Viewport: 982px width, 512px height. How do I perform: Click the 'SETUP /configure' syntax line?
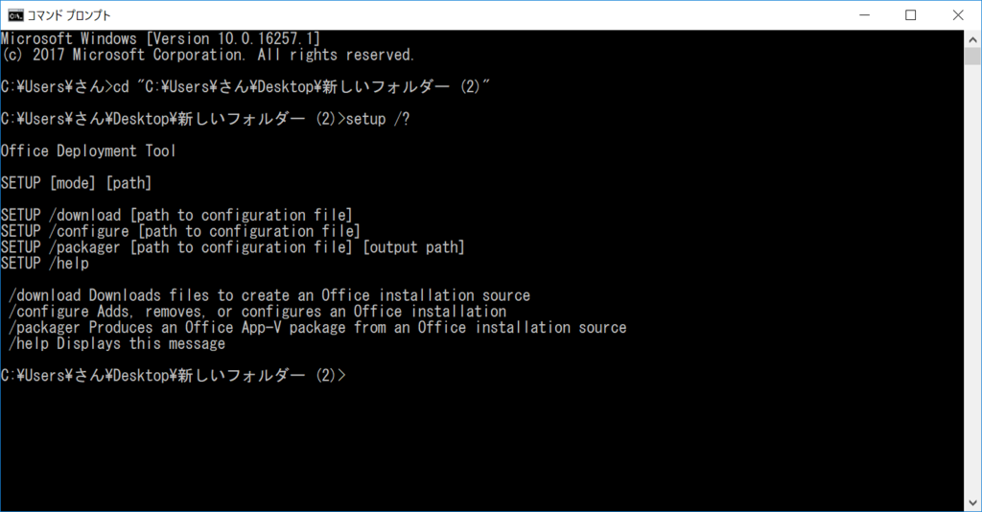click(180, 231)
